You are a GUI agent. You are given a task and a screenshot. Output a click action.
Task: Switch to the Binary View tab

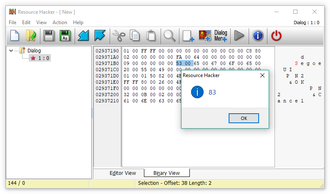(x=166, y=173)
